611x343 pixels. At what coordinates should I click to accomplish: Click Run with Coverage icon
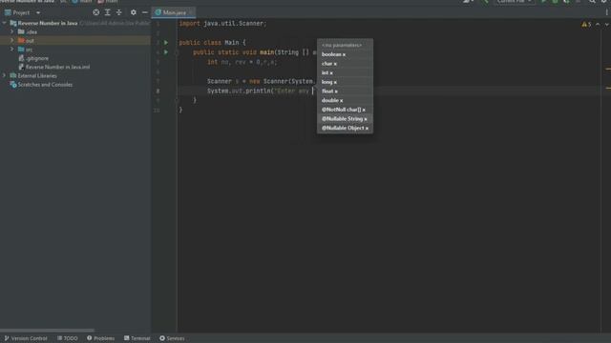566,2
